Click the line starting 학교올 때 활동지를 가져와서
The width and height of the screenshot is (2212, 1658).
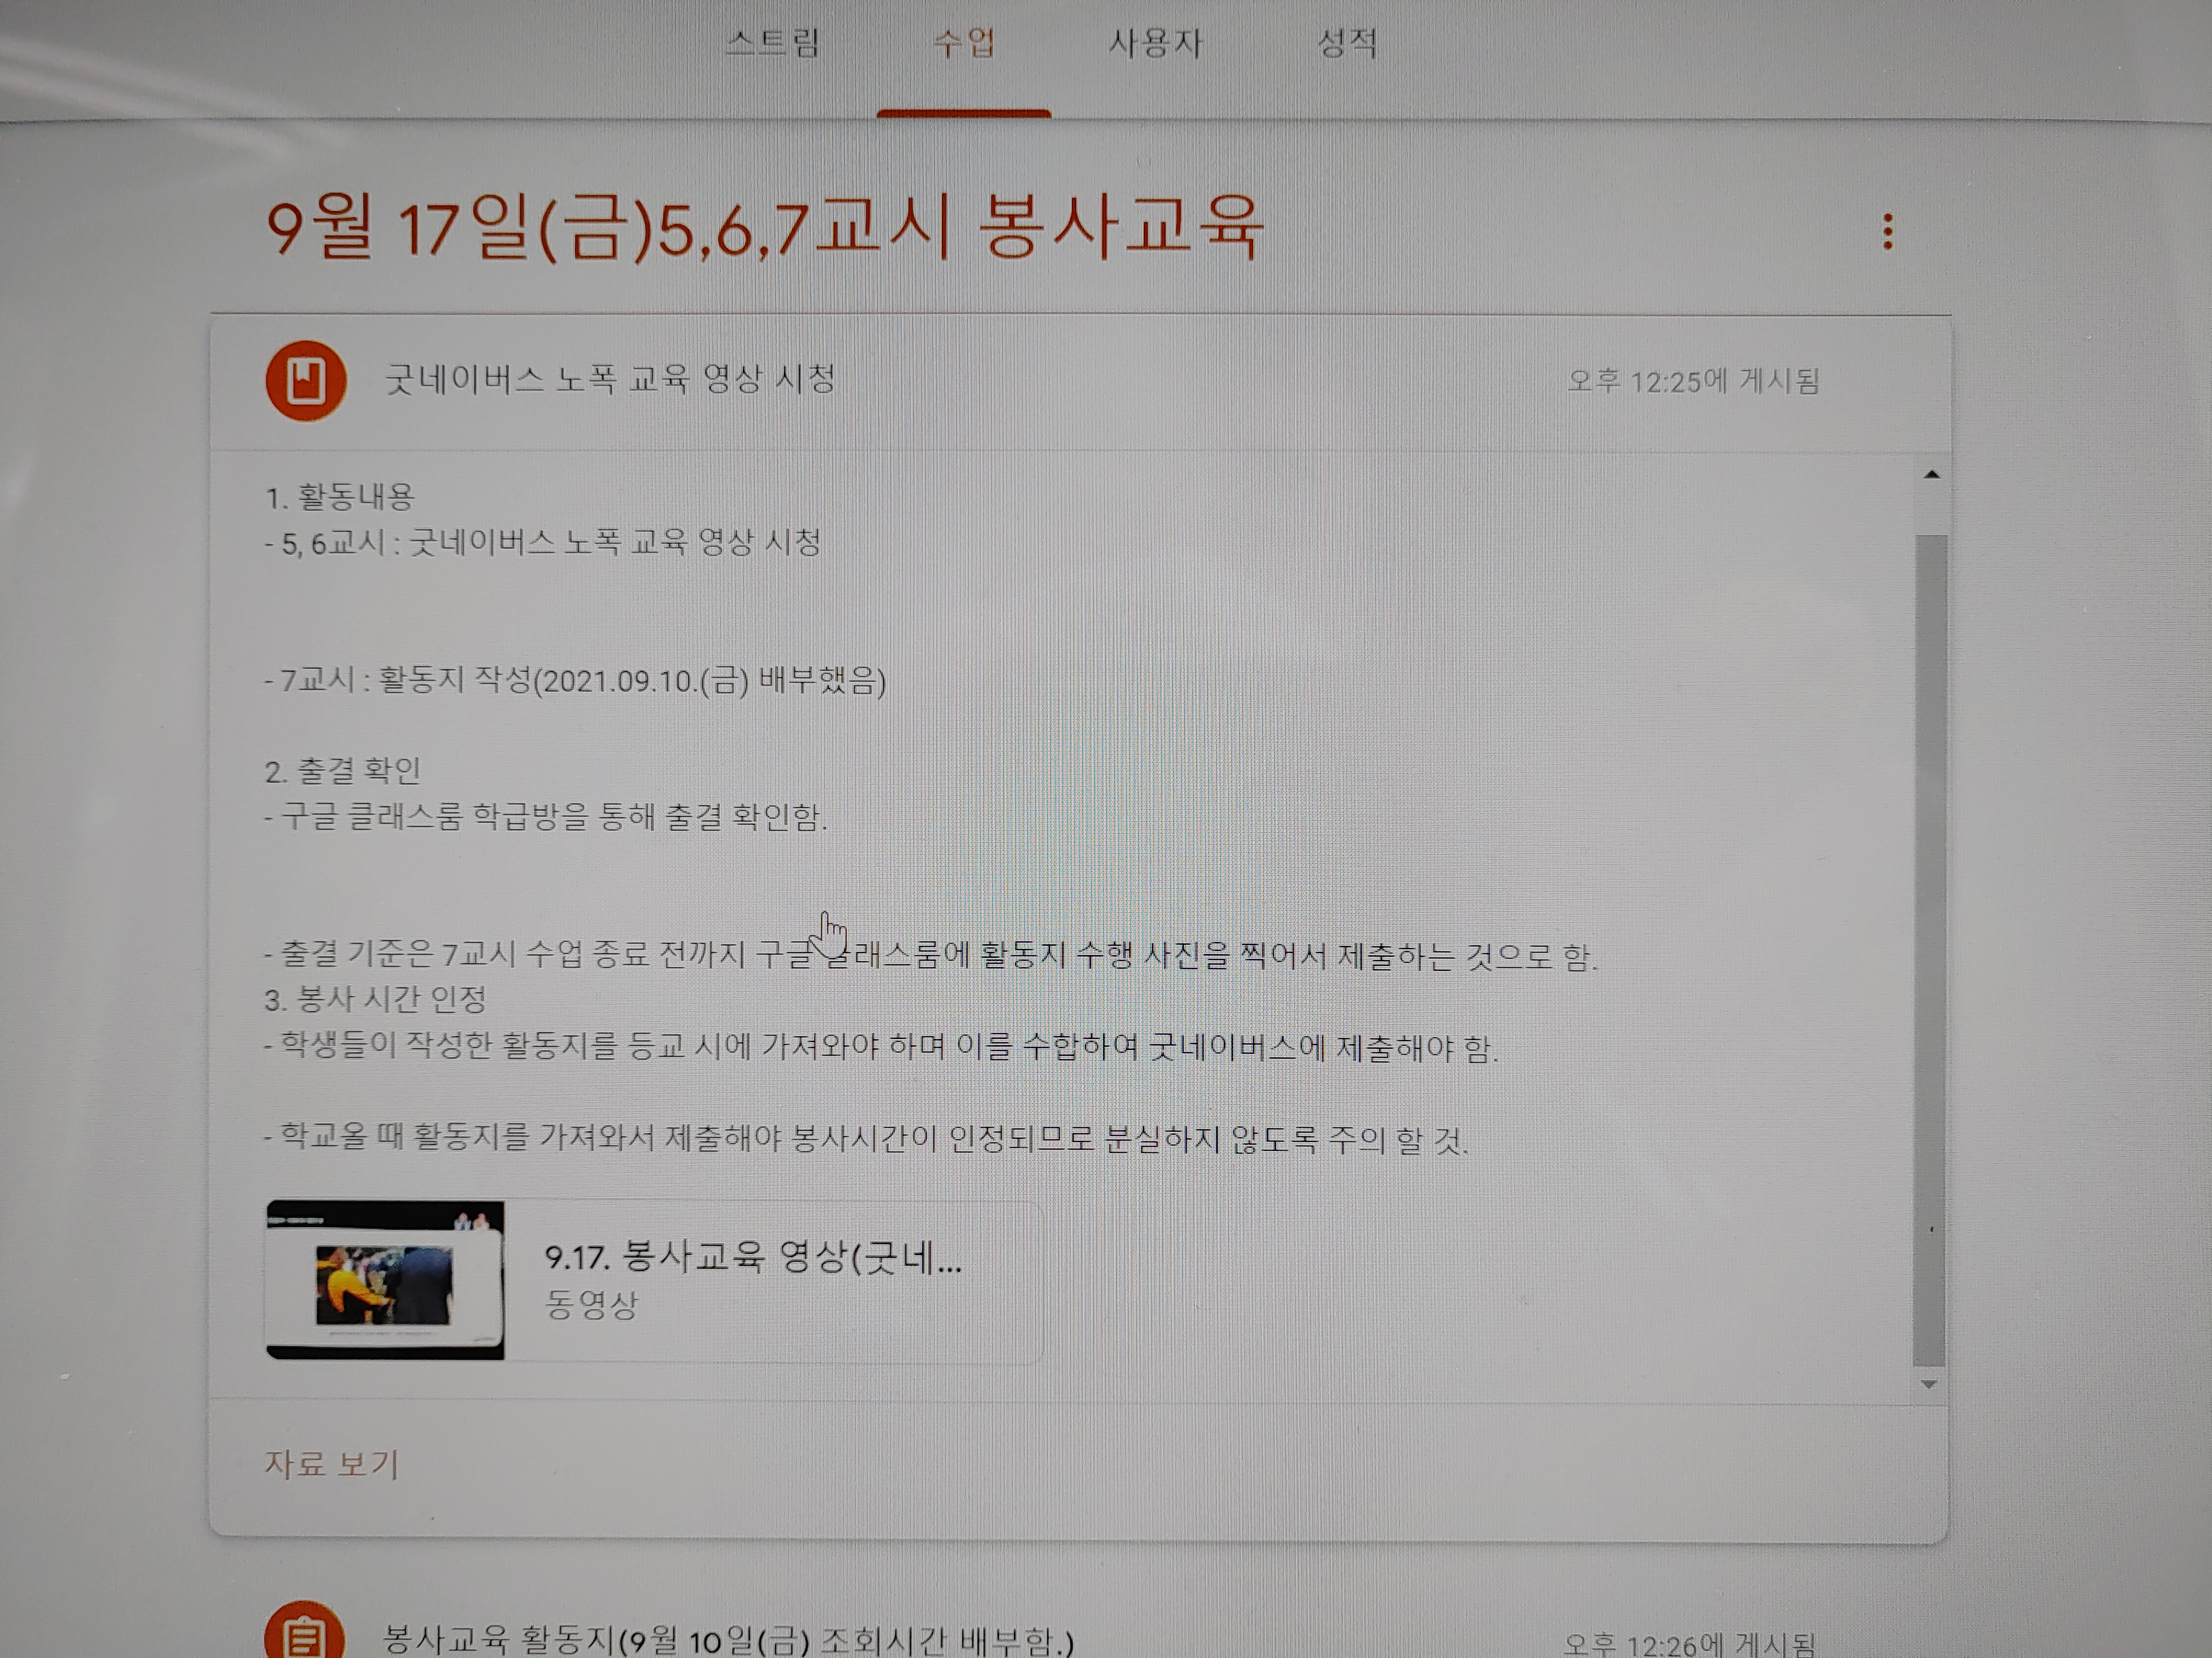[x=866, y=1138]
